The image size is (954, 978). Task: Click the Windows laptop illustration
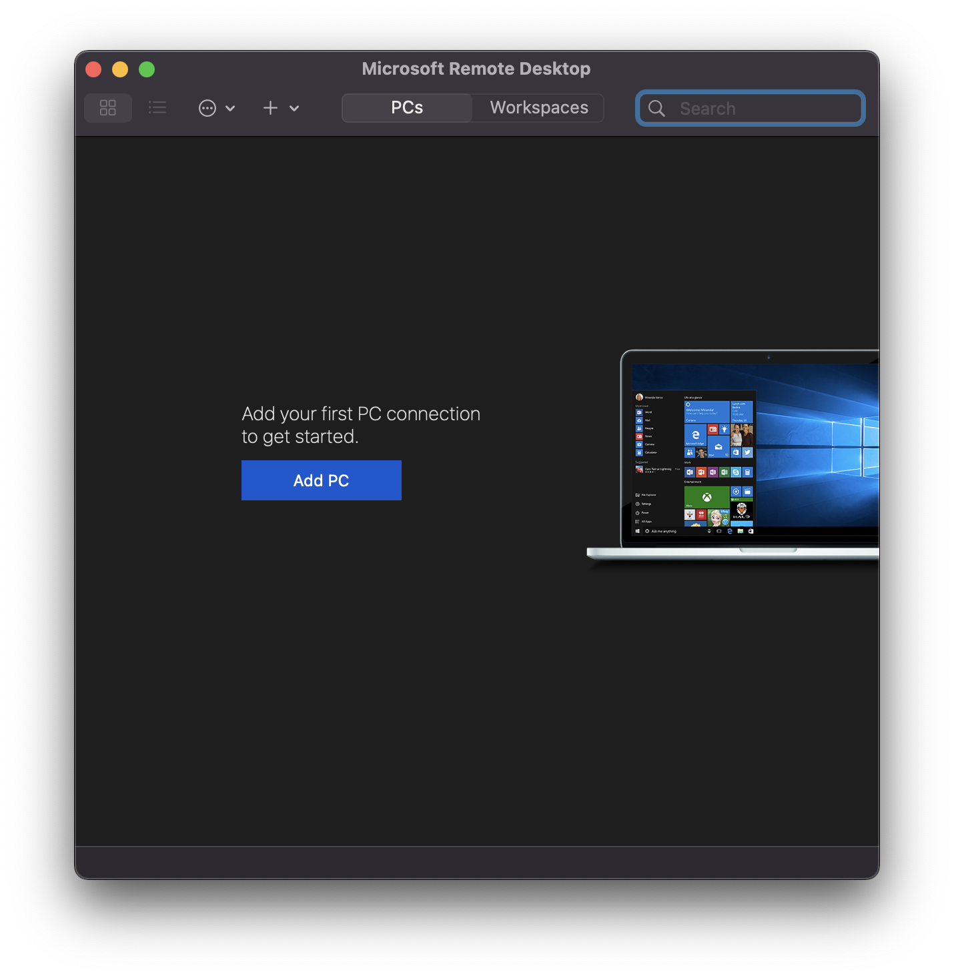pos(754,454)
